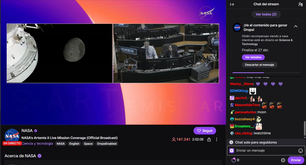Click the Science & Technology text in Drops
Viewport: 306px width, 165px height.
point(267,42)
